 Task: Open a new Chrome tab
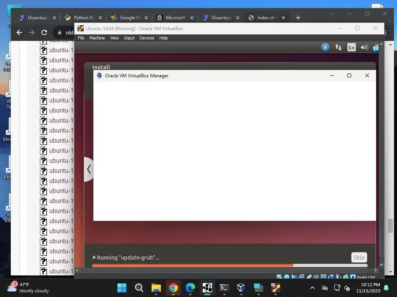point(298,18)
